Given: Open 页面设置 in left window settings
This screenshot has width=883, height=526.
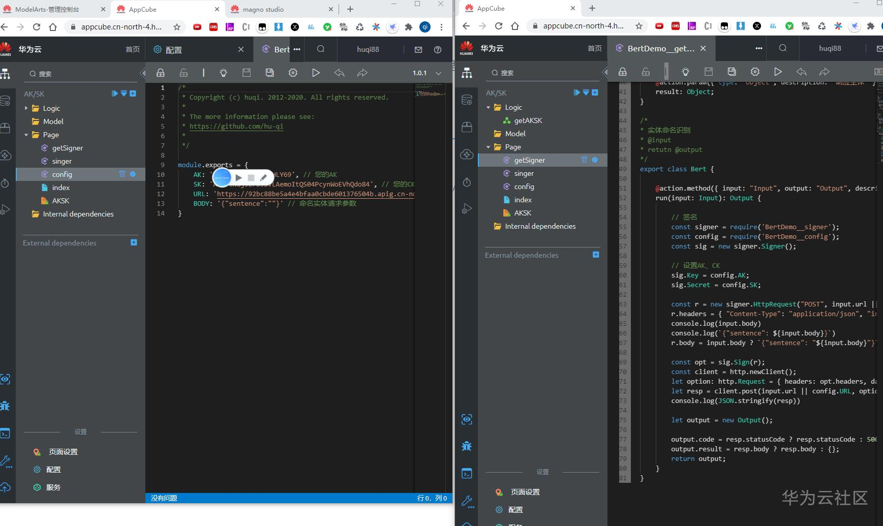Looking at the screenshot, I should click(63, 452).
